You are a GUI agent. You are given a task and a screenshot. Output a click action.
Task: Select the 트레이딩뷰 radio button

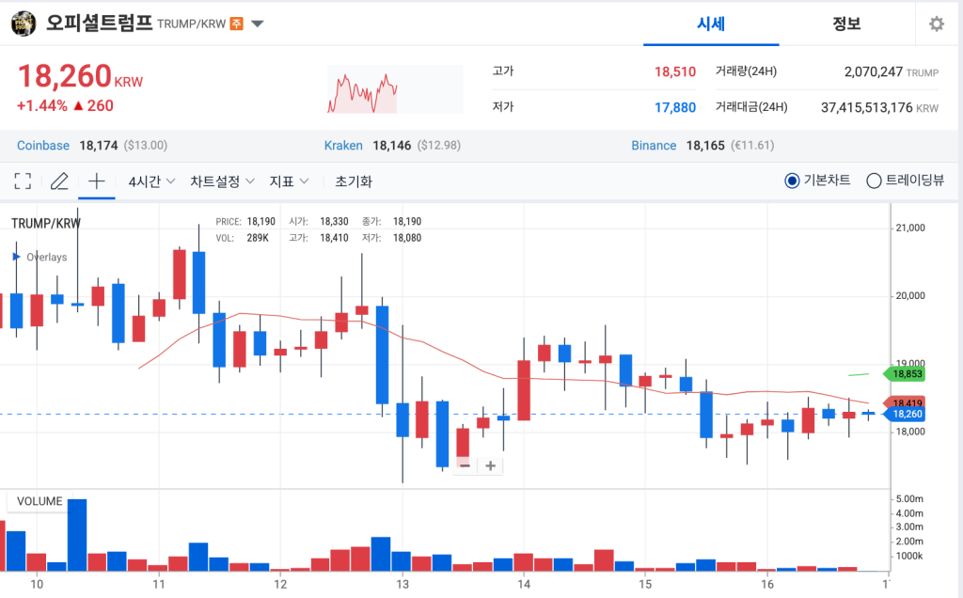click(874, 181)
